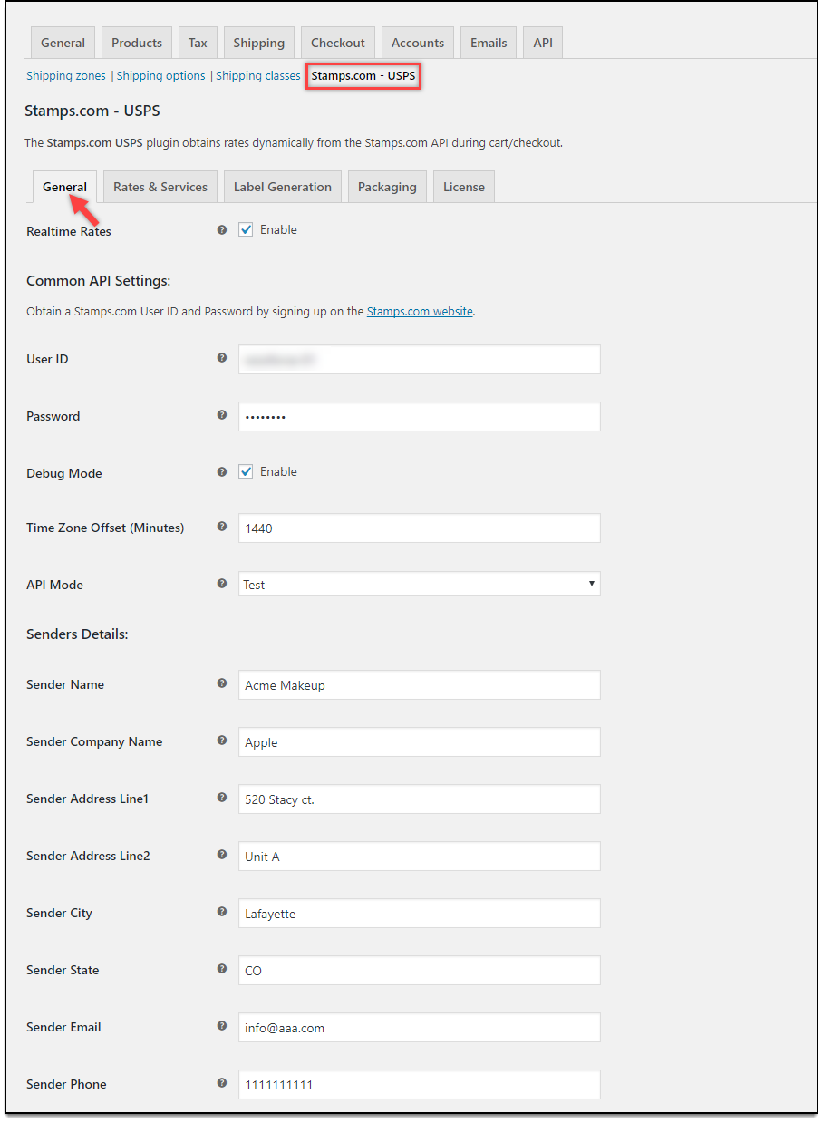
Task: Toggle Realtime Rates Enable checkbox
Action: [x=246, y=230]
